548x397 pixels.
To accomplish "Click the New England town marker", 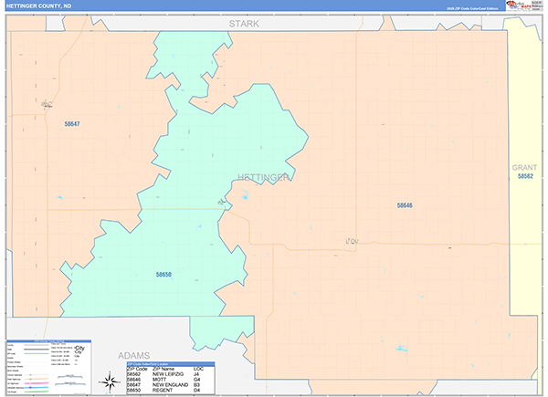I will click(47, 105).
